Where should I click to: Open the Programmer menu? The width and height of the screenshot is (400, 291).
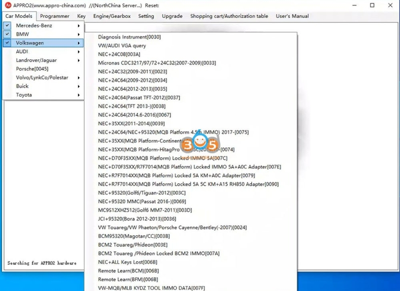(54, 16)
